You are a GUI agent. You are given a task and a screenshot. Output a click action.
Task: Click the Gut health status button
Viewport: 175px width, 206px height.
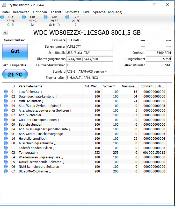coord(15,52)
